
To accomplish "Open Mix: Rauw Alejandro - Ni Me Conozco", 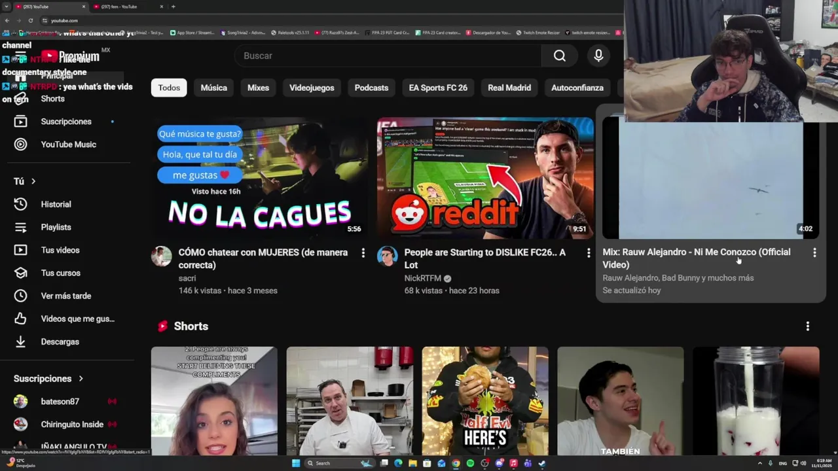I will (697, 258).
